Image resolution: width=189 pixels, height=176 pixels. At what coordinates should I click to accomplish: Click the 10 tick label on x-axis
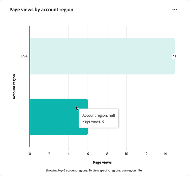(x=126, y=154)
